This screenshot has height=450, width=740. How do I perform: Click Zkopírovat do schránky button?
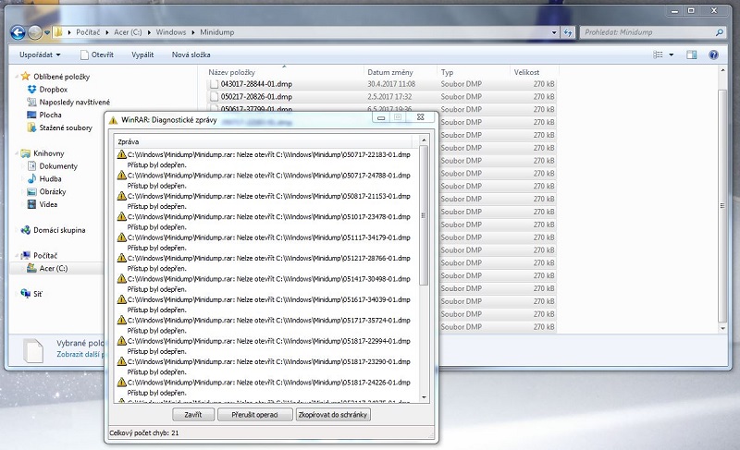333,415
